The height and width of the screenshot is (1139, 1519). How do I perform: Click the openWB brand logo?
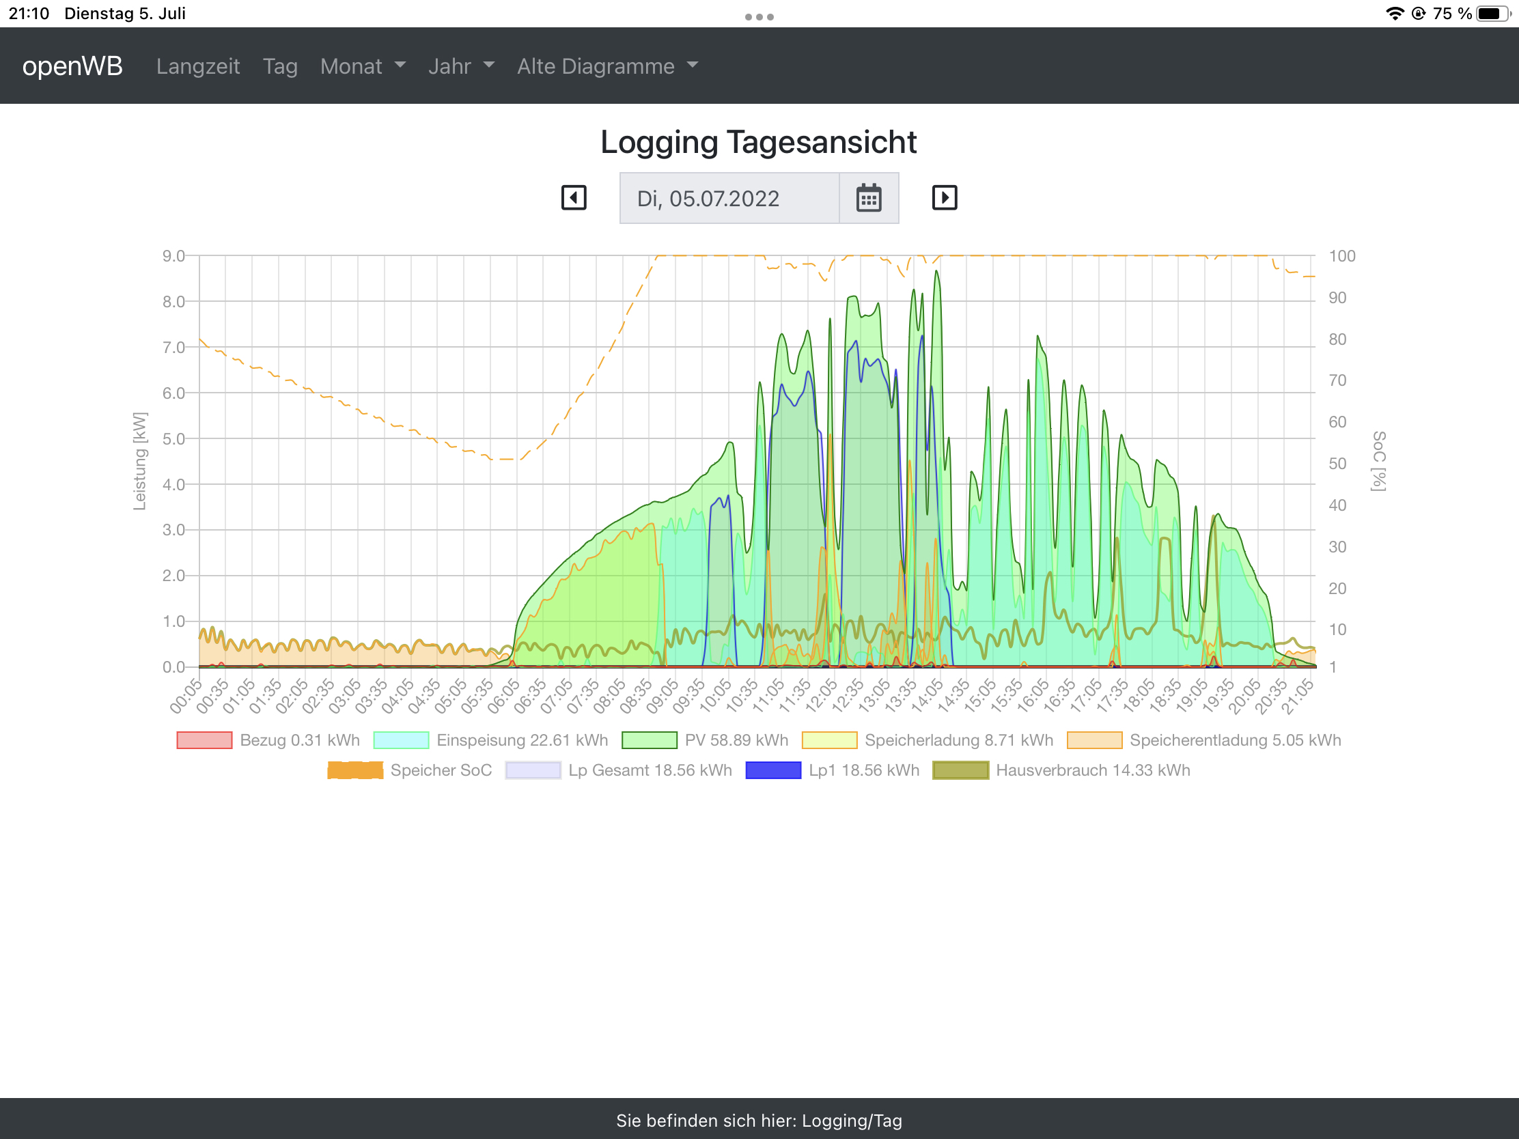point(72,66)
